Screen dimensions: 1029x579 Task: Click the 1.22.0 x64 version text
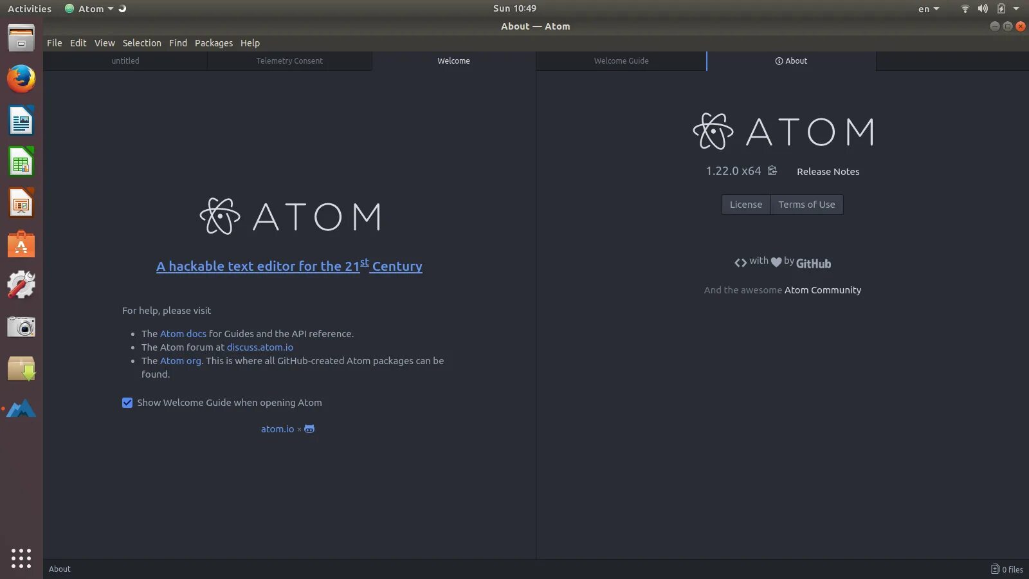733,171
